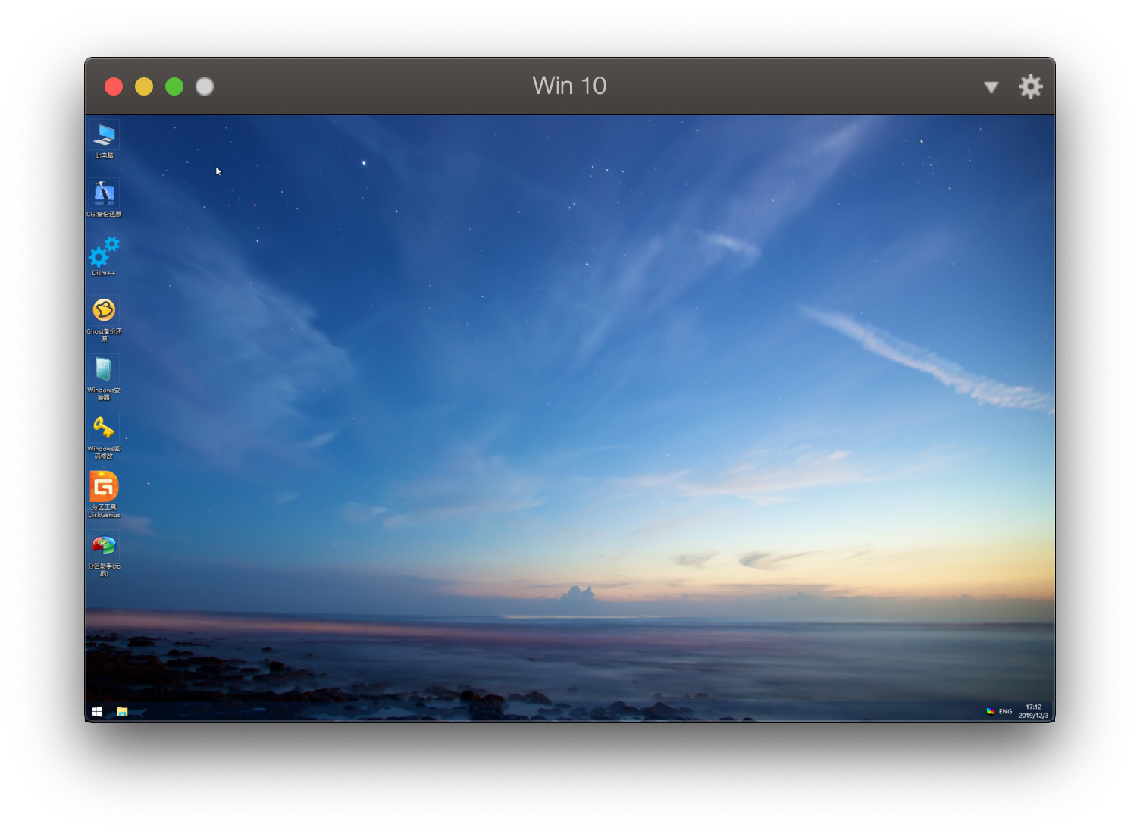Open the VM settings gear
Screen dimensions: 1140x834
coord(1030,86)
